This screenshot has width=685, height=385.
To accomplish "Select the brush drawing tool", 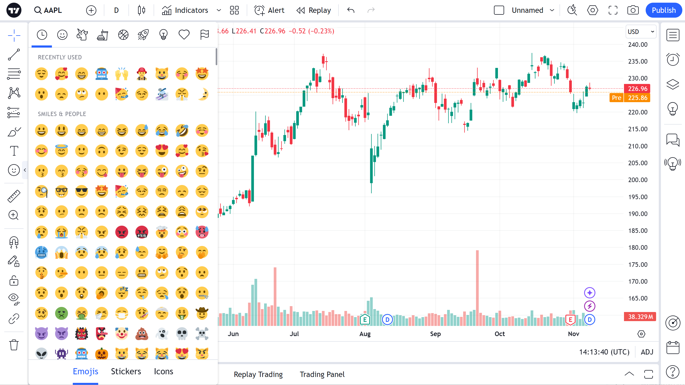I will click(14, 132).
